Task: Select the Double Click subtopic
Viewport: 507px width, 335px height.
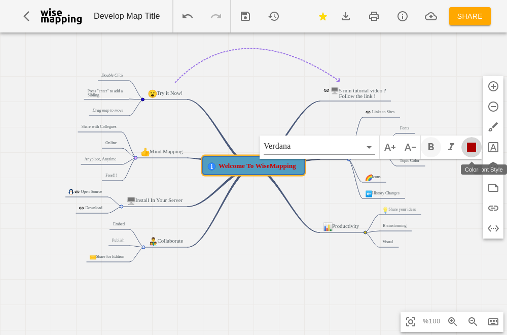Action: point(112,75)
